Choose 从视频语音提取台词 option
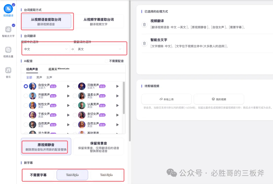This screenshot has height=184, width=273. pos(46,21)
